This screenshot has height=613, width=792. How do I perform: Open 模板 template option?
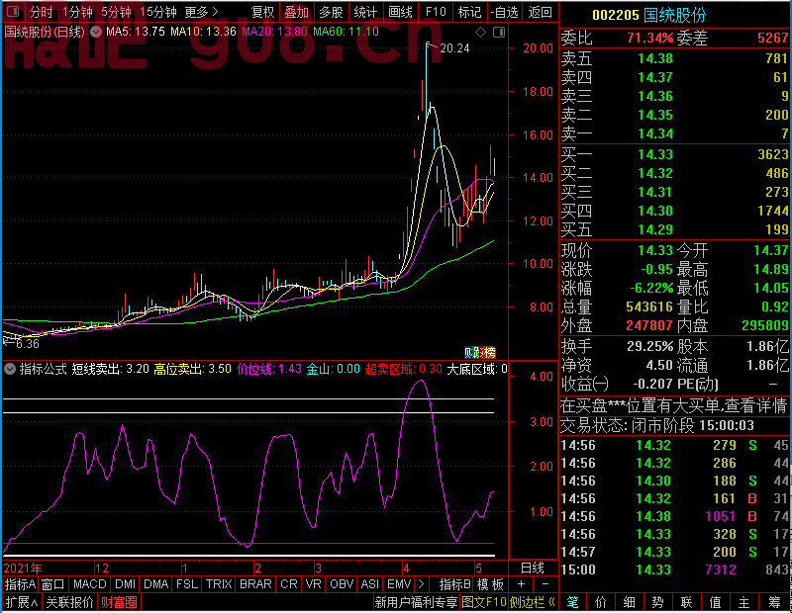tap(490, 584)
